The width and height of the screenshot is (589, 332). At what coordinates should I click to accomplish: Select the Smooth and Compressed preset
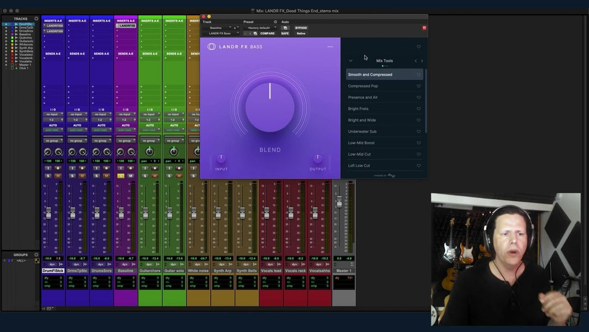[384, 74]
